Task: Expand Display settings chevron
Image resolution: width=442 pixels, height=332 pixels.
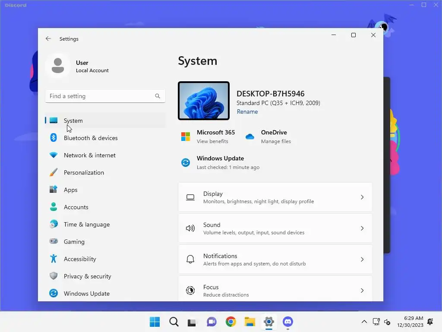Action: pos(362,197)
